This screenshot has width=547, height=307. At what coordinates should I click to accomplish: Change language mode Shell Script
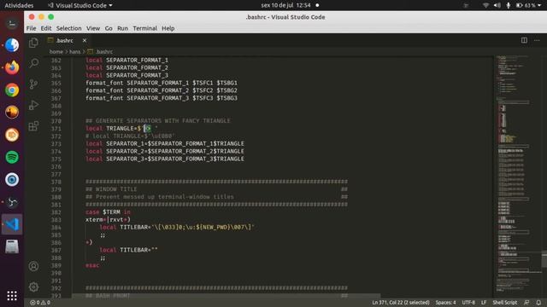point(505,303)
